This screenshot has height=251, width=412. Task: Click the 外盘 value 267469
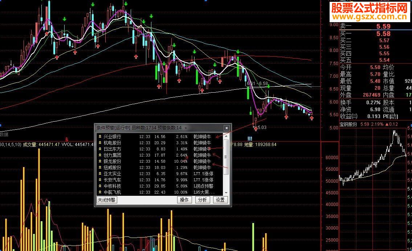tap(372, 95)
